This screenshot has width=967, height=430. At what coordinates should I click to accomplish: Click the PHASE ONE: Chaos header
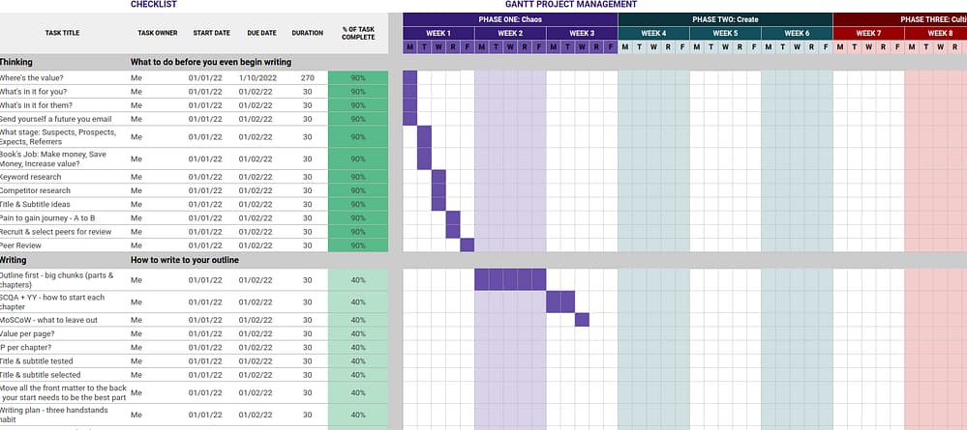[509, 19]
